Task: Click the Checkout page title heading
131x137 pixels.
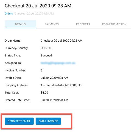Action: pyautogui.click(x=38, y=6)
